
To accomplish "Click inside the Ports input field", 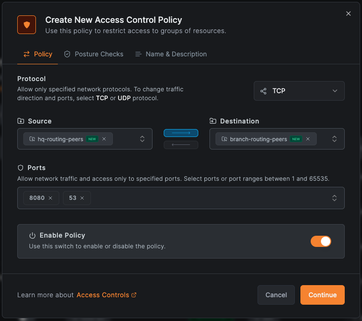I will point(210,198).
